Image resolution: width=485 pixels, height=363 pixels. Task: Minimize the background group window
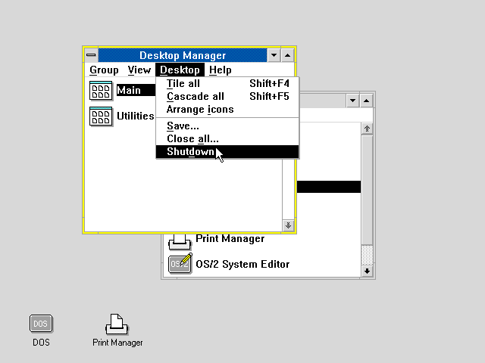352,101
